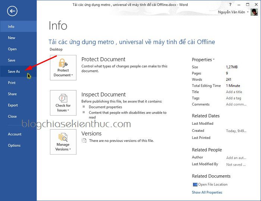261x201 pixels.
Task: Expand the Properties dropdown
Action: pyautogui.click(x=203, y=60)
